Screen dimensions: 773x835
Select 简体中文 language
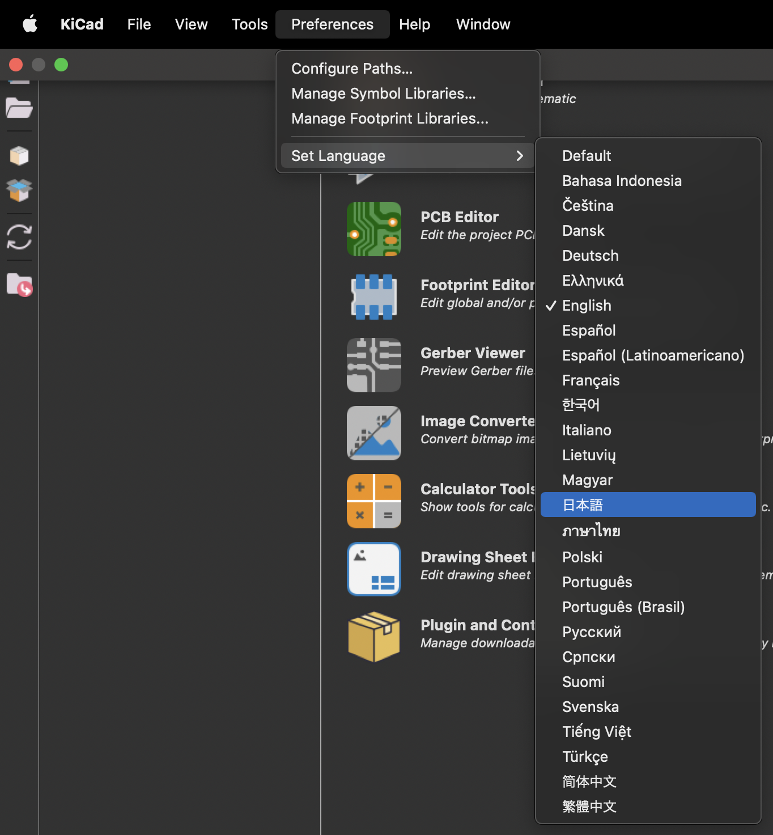(648, 782)
